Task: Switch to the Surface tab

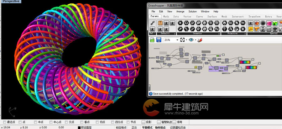Action: (212, 16)
